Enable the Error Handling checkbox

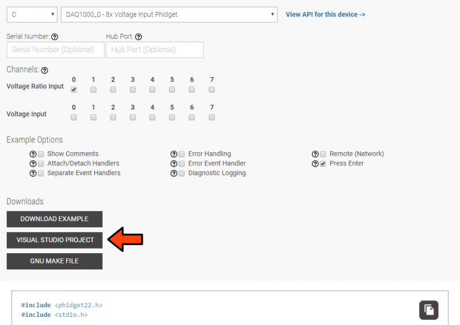(182, 154)
